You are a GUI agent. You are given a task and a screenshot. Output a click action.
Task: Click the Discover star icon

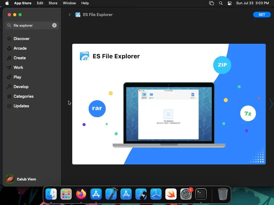coord(9,38)
